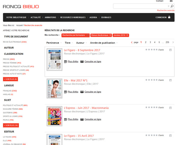Check the box for L'Express Juin 2017

click(x=170, y=108)
